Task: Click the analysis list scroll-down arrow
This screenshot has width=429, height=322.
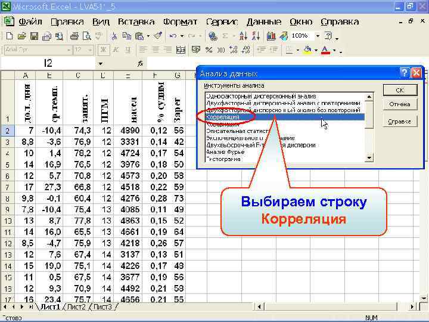Action: [369, 157]
